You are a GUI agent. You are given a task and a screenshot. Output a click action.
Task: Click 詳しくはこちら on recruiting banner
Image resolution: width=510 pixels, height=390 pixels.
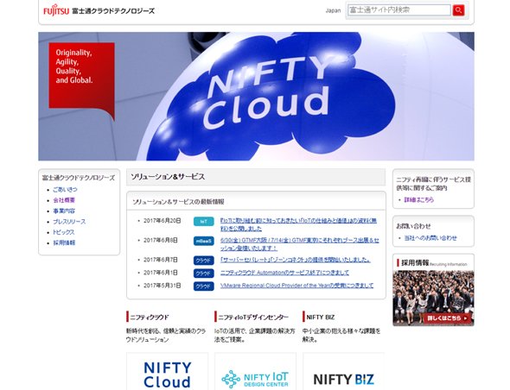(x=447, y=318)
